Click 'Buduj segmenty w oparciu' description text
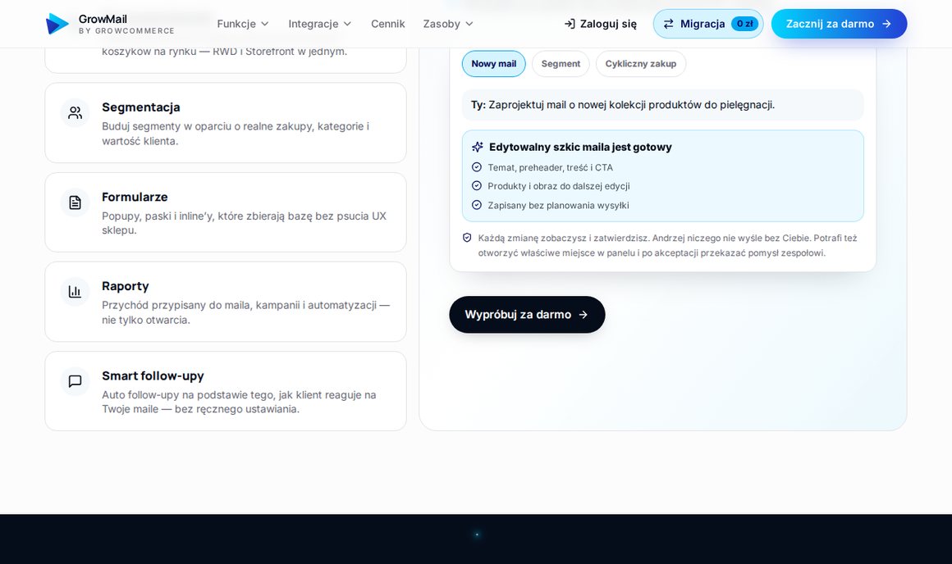The height and width of the screenshot is (564, 952). point(236,134)
